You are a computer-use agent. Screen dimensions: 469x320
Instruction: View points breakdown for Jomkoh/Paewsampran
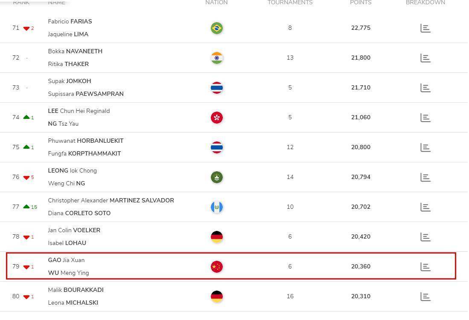tap(425, 88)
